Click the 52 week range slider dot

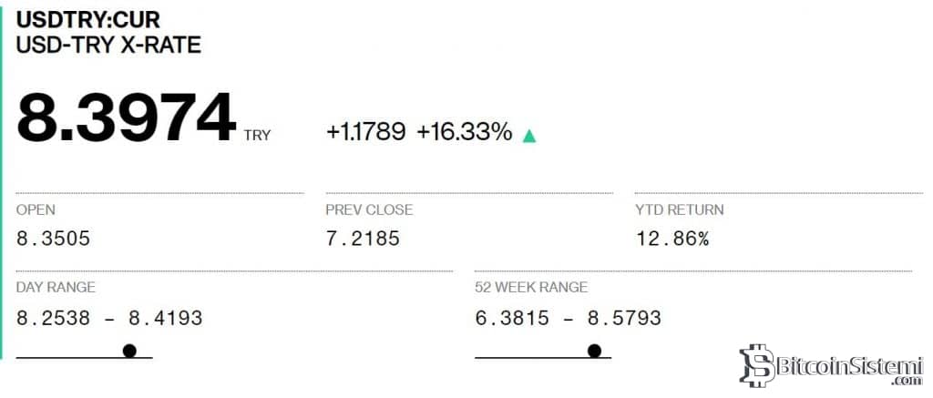tap(595, 350)
